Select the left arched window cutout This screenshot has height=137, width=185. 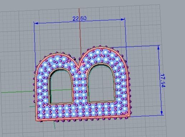[61, 86]
